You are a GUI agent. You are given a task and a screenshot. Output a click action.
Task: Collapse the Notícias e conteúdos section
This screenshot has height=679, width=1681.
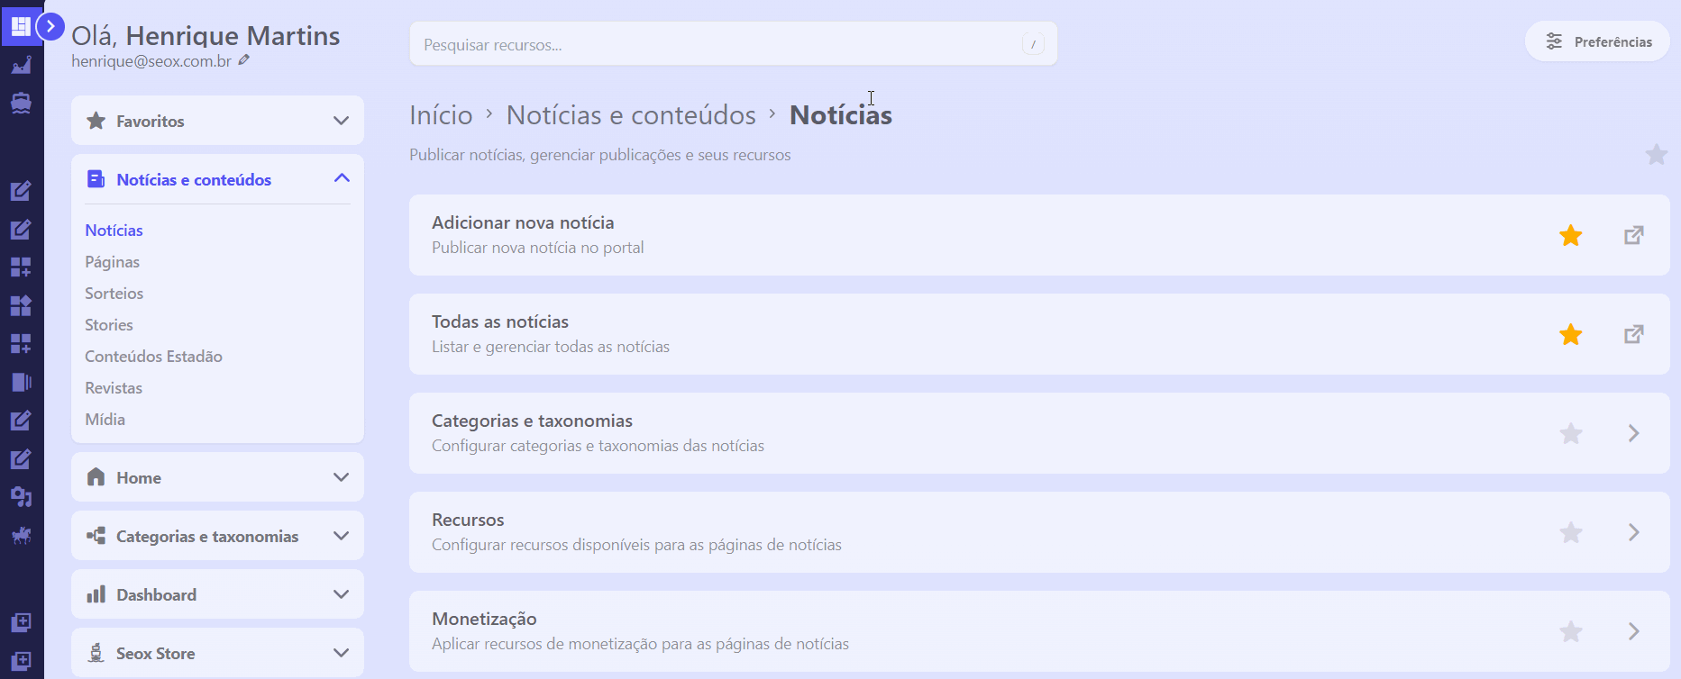point(341,178)
